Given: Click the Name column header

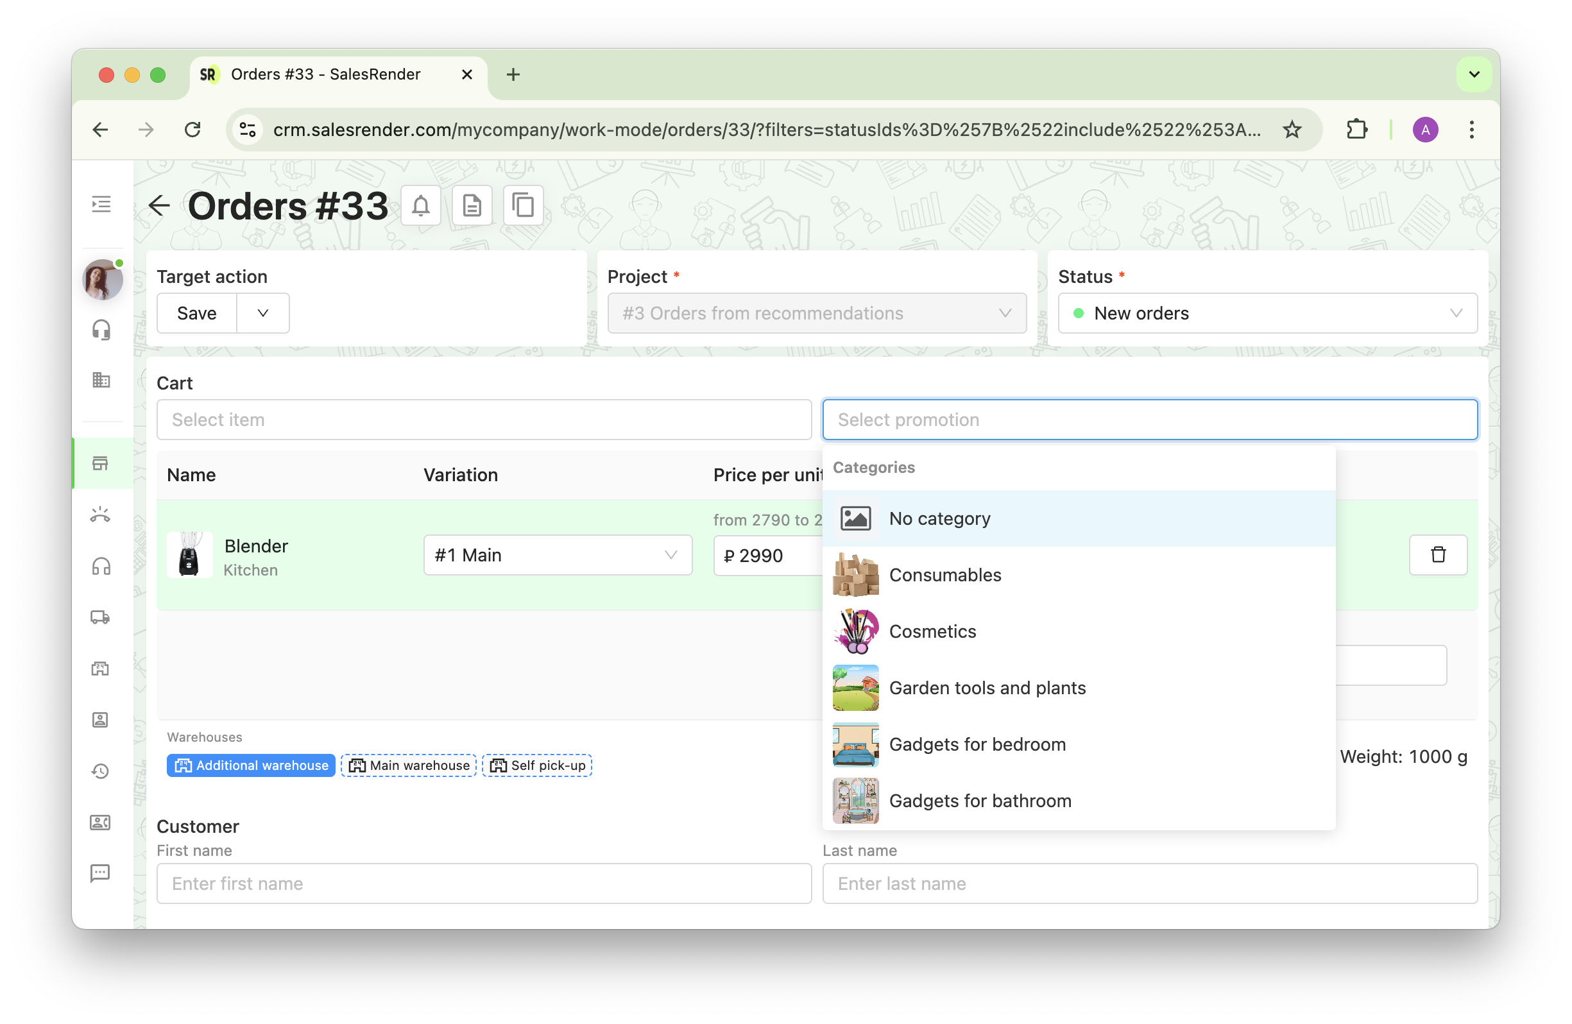Looking at the screenshot, I should [192, 475].
